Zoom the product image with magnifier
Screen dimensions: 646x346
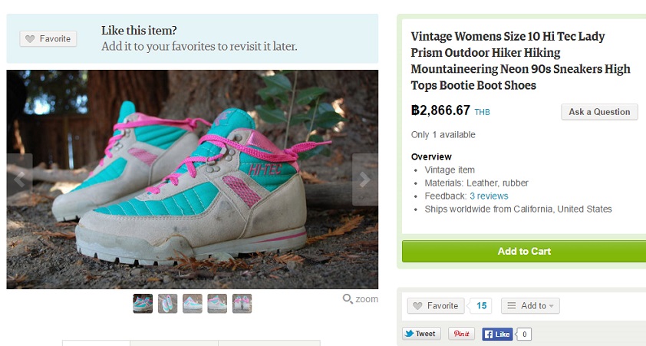coord(361,299)
